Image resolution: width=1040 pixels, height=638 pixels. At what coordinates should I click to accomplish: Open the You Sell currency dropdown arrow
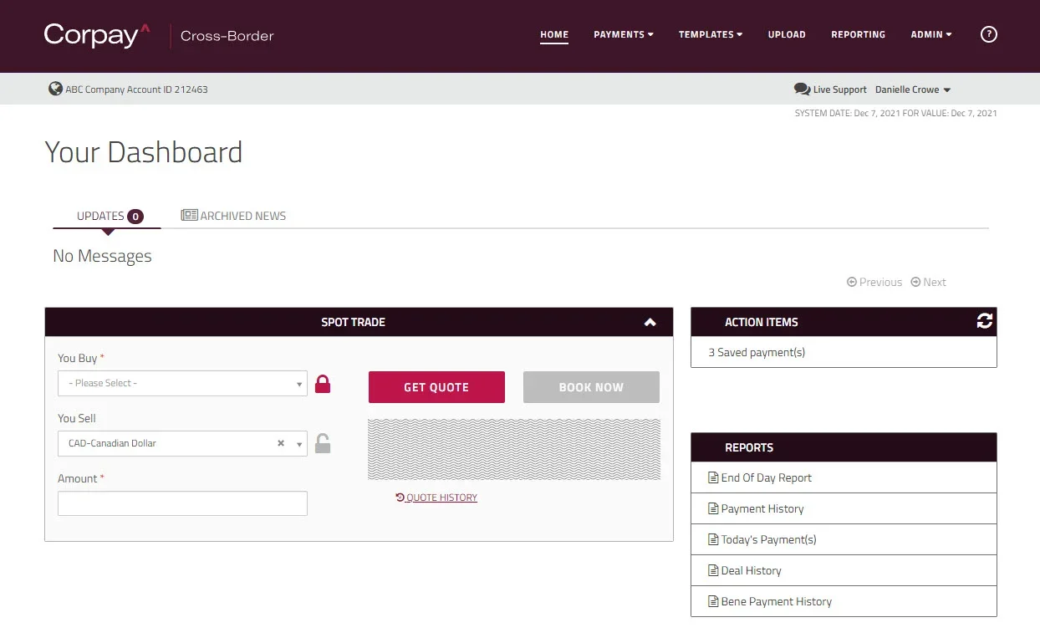(299, 444)
